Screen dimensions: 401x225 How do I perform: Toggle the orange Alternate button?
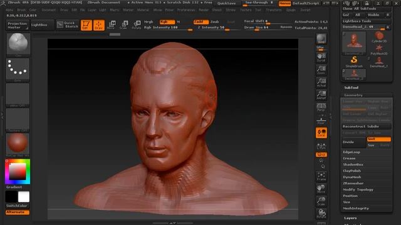point(18,212)
